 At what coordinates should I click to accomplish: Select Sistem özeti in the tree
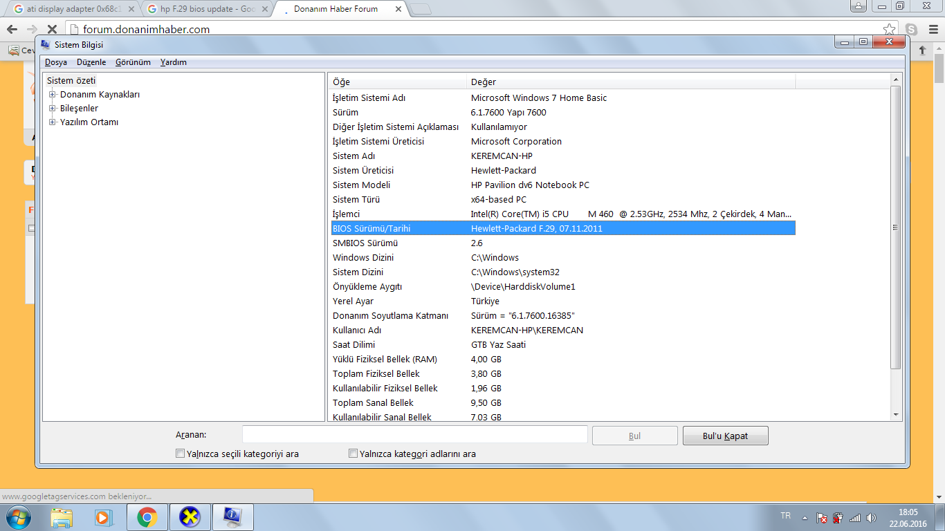(x=71, y=81)
